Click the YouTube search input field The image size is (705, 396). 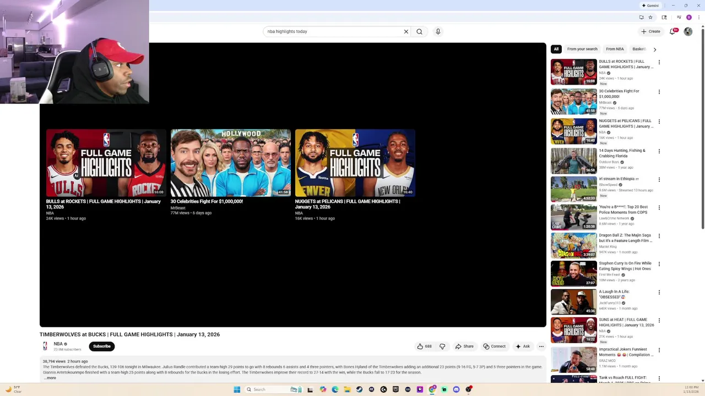333,31
